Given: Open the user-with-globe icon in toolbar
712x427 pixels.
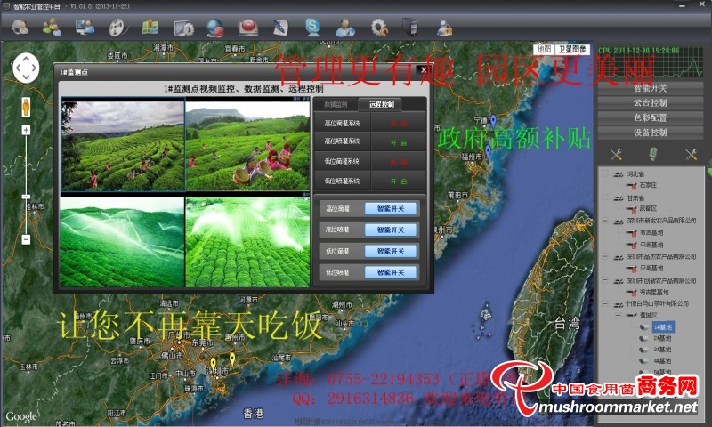Looking at the screenshot, I should click(345, 28).
